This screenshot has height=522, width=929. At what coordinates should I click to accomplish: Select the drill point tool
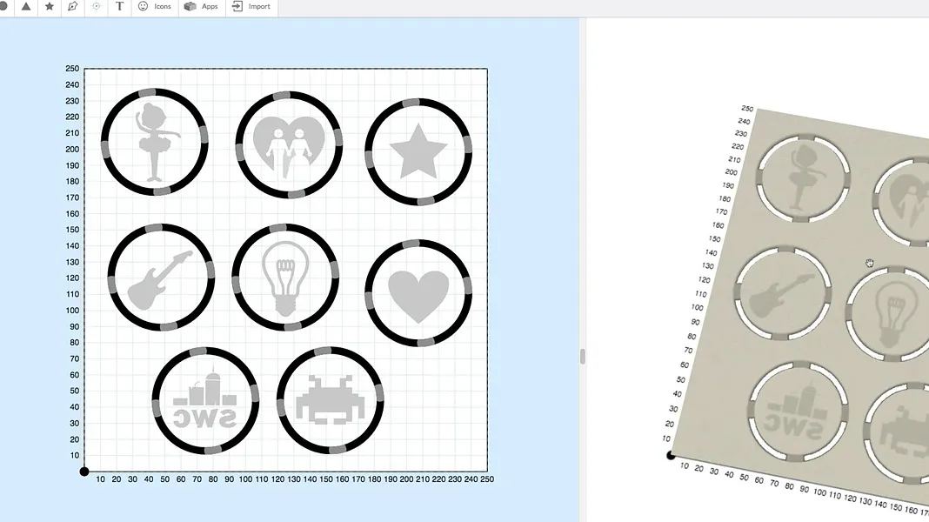97,6
